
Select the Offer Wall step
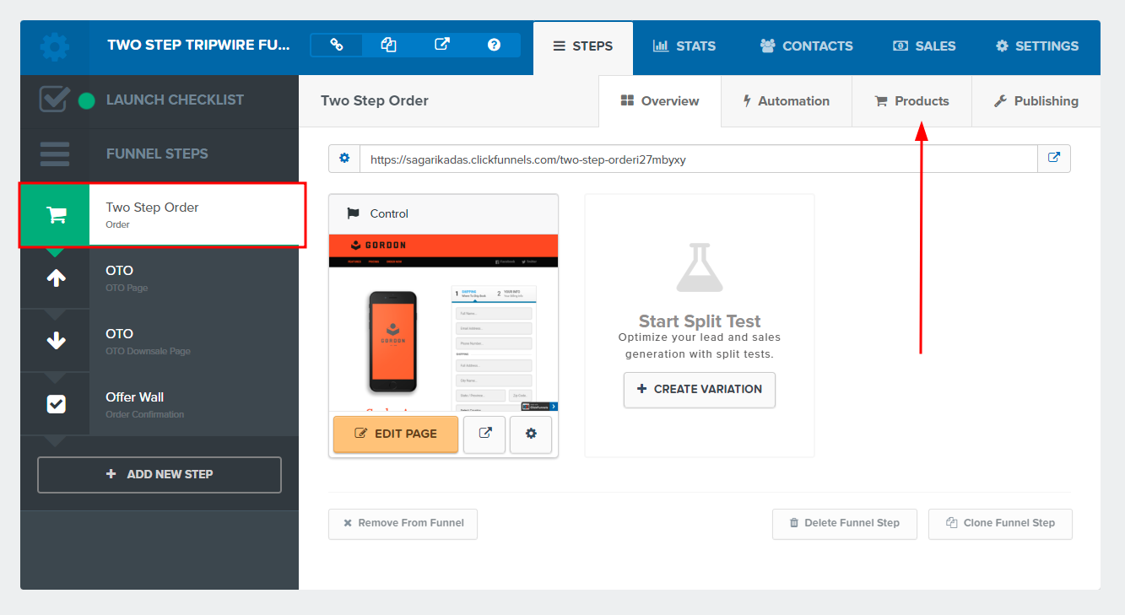point(160,404)
